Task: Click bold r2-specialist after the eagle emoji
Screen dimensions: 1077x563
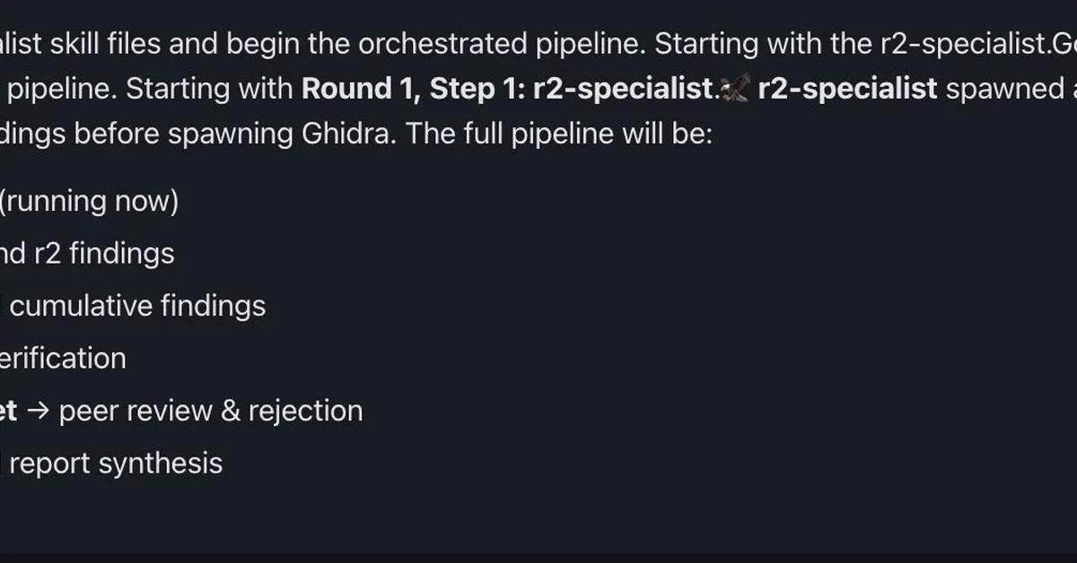Action: pyautogui.click(x=847, y=89)
